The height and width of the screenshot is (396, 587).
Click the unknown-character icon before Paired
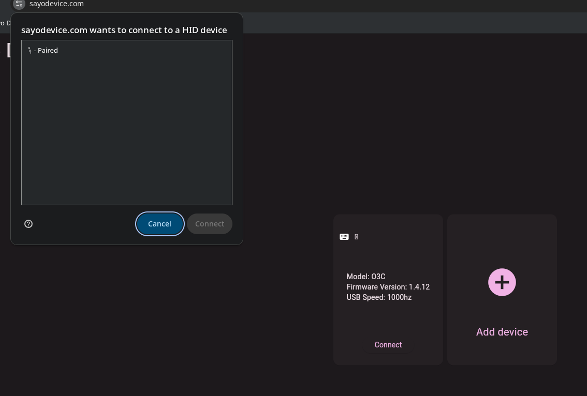[30, 50]
